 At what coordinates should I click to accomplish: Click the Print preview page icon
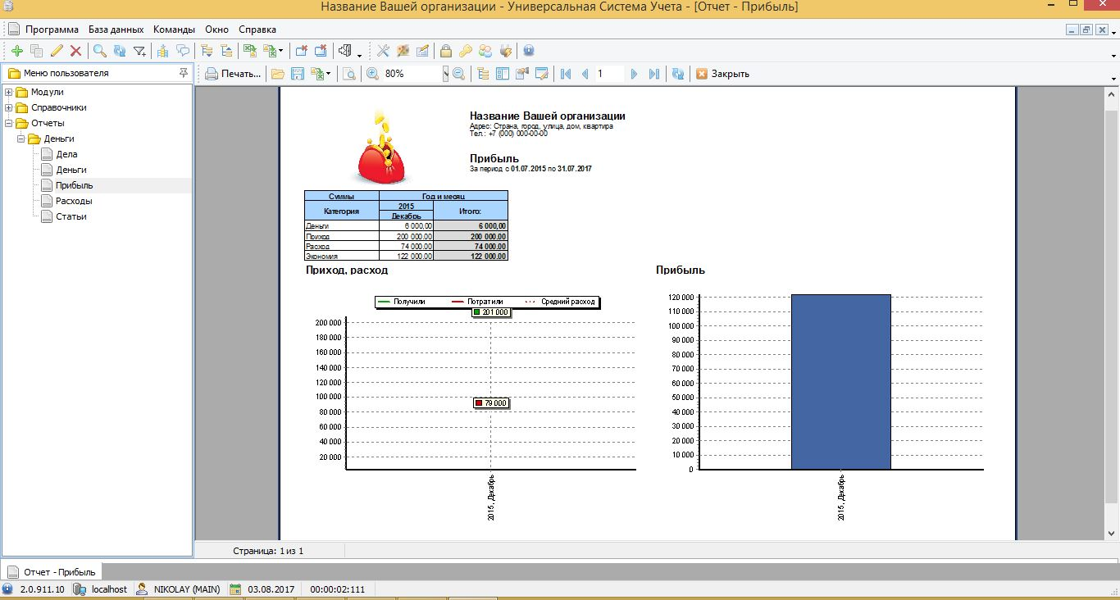point(349,74)
